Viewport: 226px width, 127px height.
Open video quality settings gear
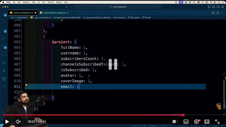197,122
